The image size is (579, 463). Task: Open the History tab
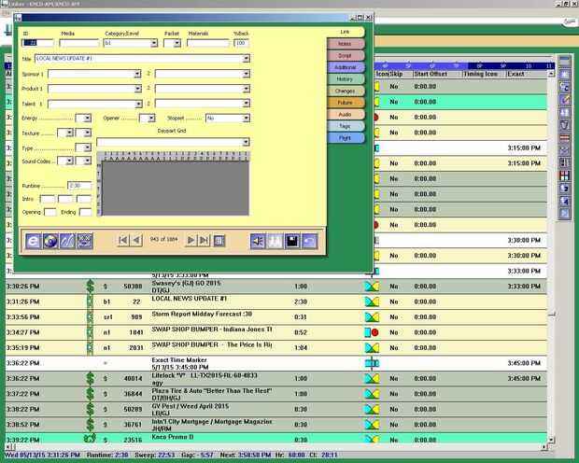(x=346, y=79)
